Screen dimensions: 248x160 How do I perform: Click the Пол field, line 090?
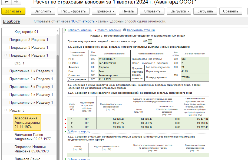195,63
